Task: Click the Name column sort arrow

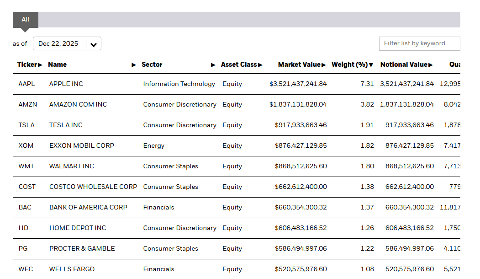Action: click(134, 65)
